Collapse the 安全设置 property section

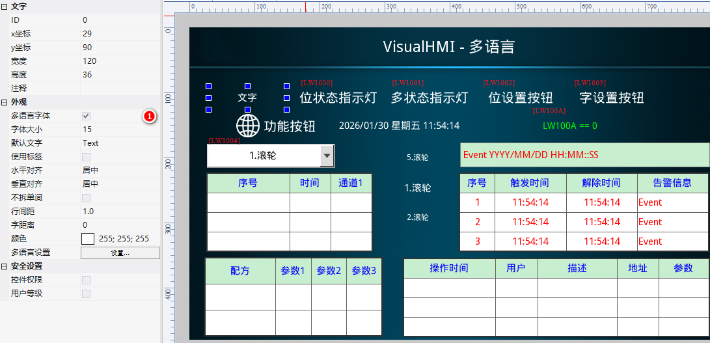5,266
